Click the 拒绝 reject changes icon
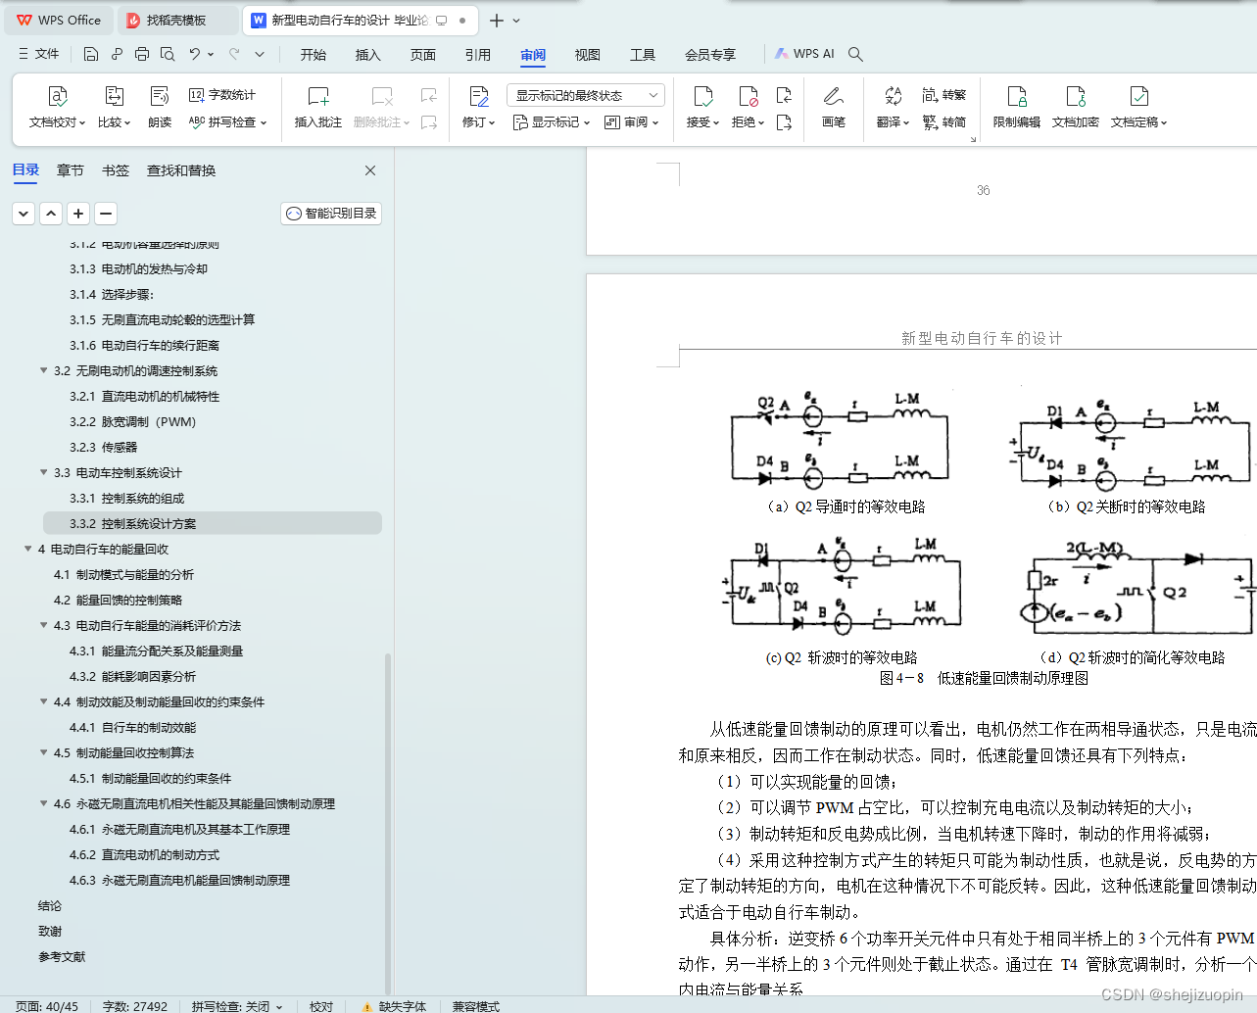 [x=748, y=96]
